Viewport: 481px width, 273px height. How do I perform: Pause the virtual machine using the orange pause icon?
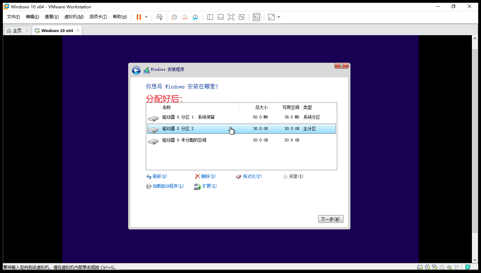coord(139,17)
